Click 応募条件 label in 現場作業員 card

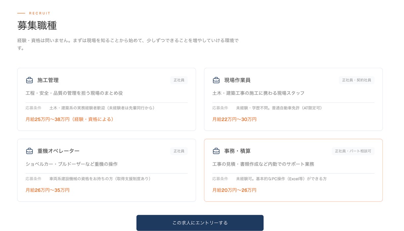220,108
